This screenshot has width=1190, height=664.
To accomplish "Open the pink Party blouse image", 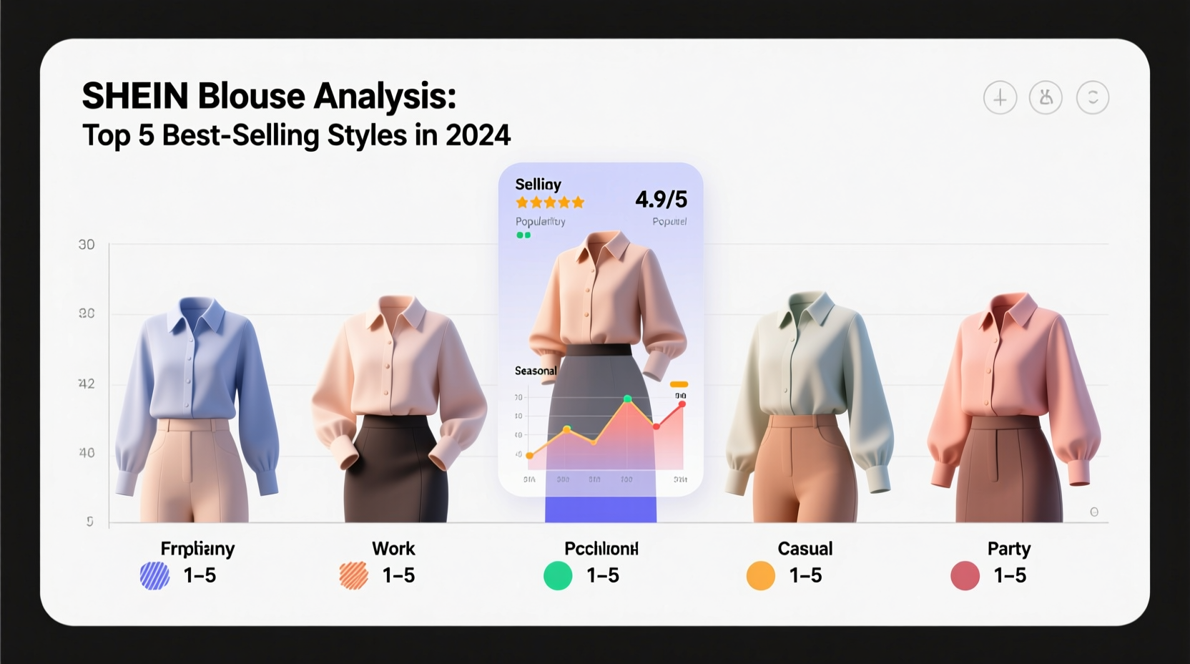I will tap(1013, 406).
